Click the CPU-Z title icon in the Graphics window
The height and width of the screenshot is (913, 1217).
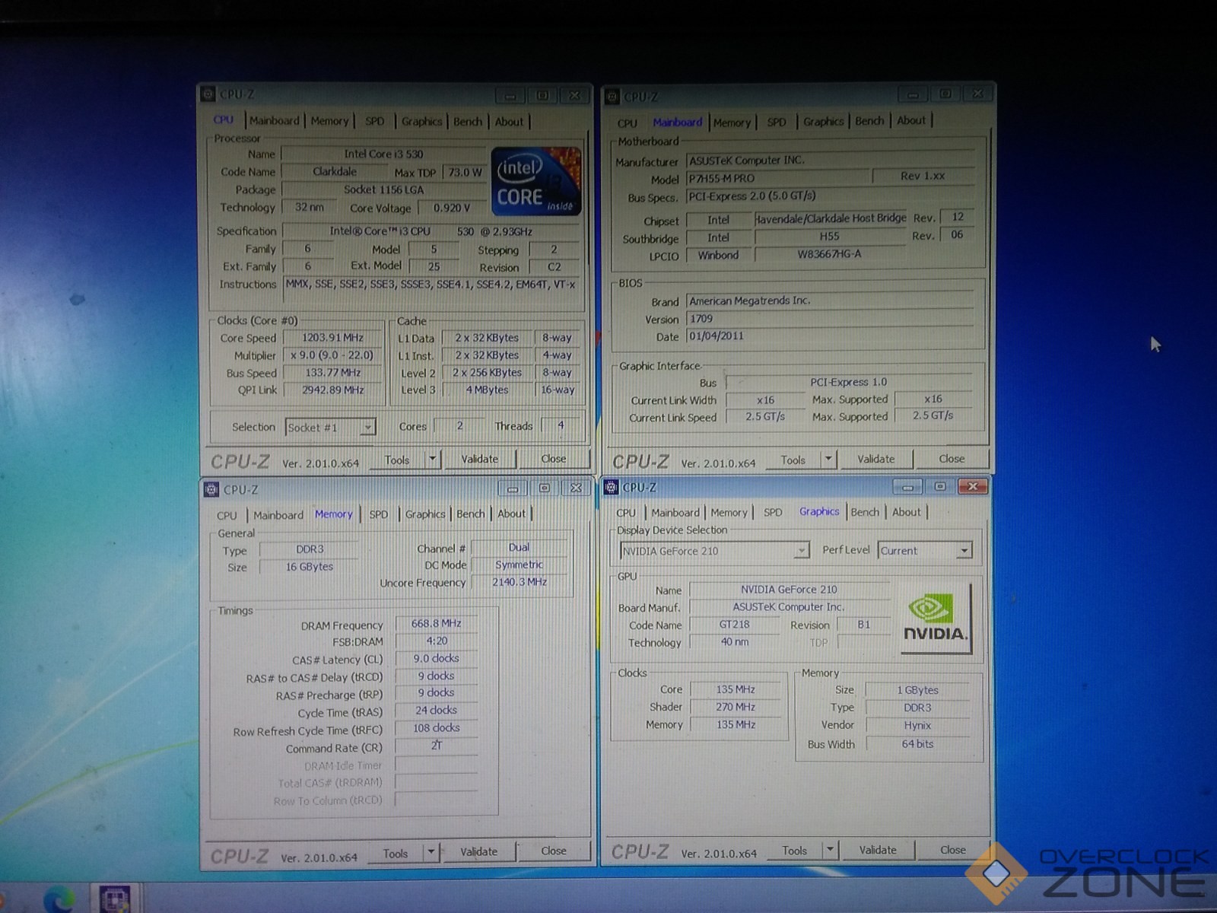(x=611, y=487)
